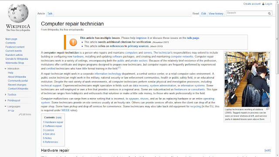This screenshot has height=157, width=279.
Task: Click the 'hardware' link in article text
Action: (78, 57)
